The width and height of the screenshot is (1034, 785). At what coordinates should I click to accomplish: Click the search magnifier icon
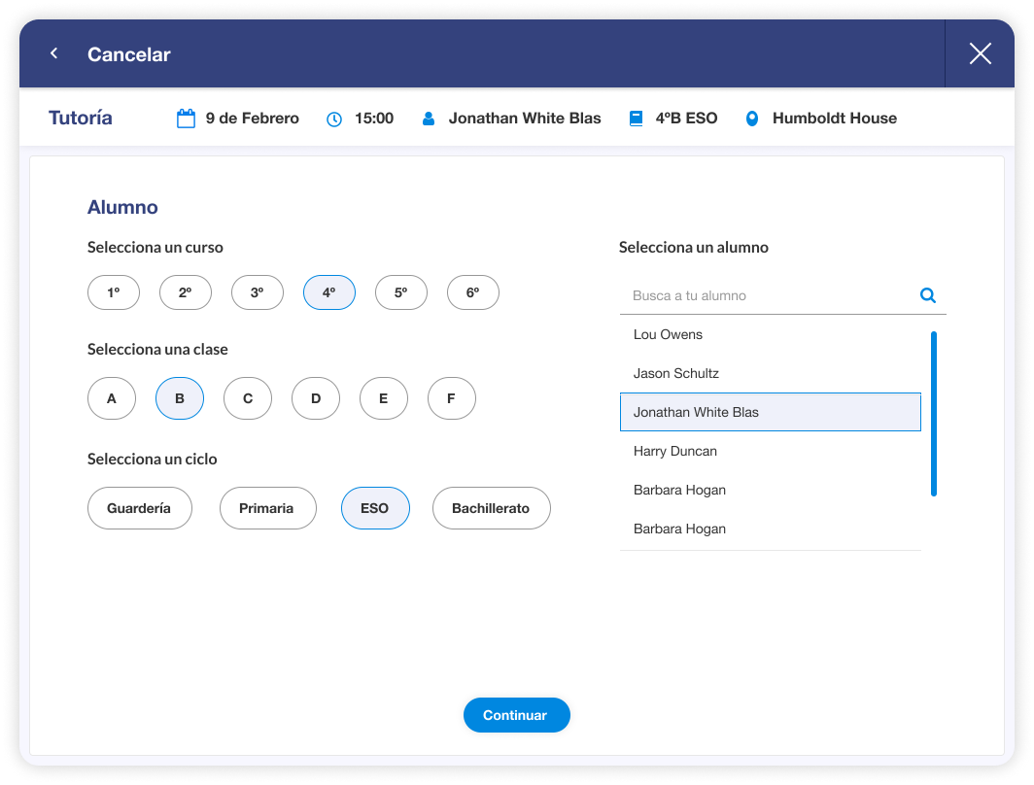[928, 295]
